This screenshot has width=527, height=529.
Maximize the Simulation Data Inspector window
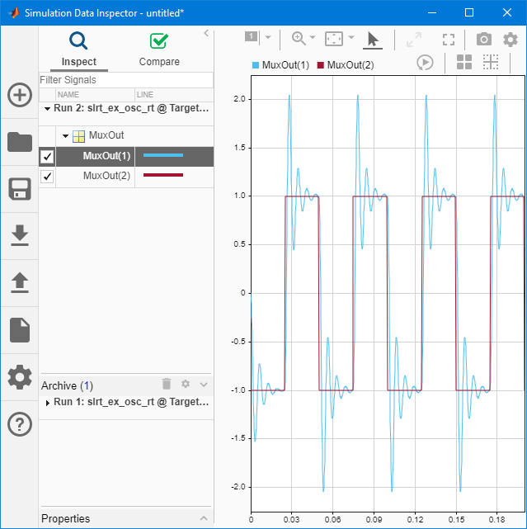coord(469,13)
